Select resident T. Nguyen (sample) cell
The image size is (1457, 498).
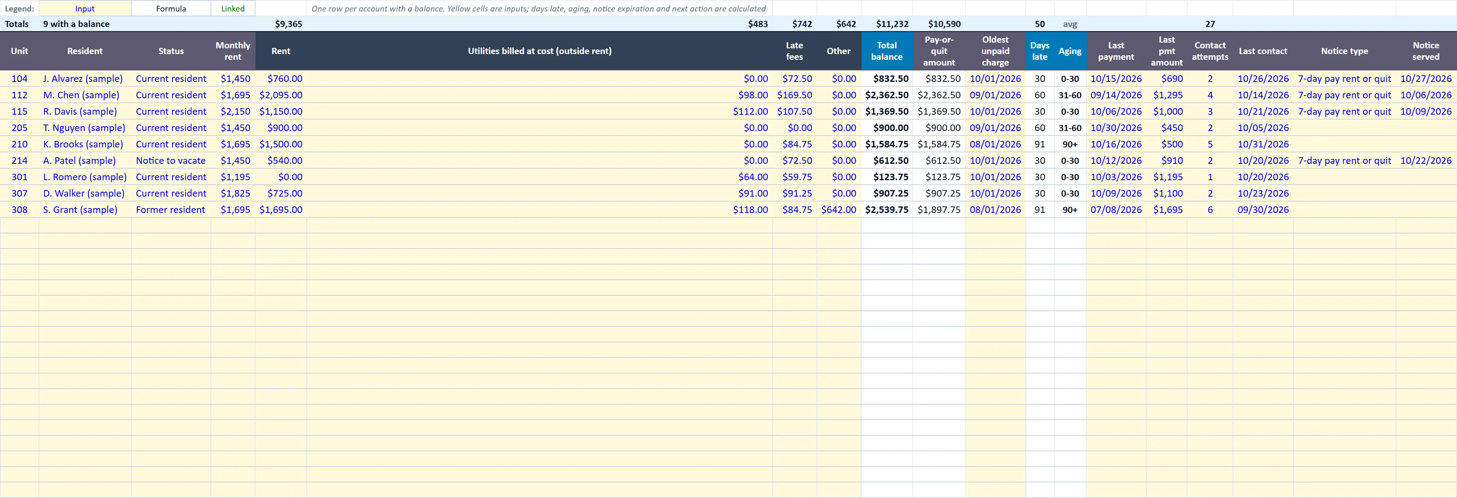85,128
